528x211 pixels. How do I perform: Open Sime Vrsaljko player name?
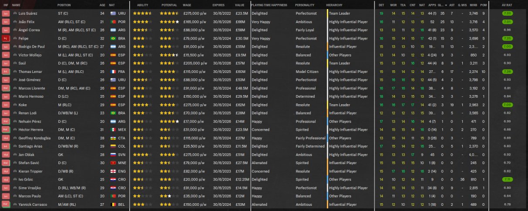pos(29,188)
